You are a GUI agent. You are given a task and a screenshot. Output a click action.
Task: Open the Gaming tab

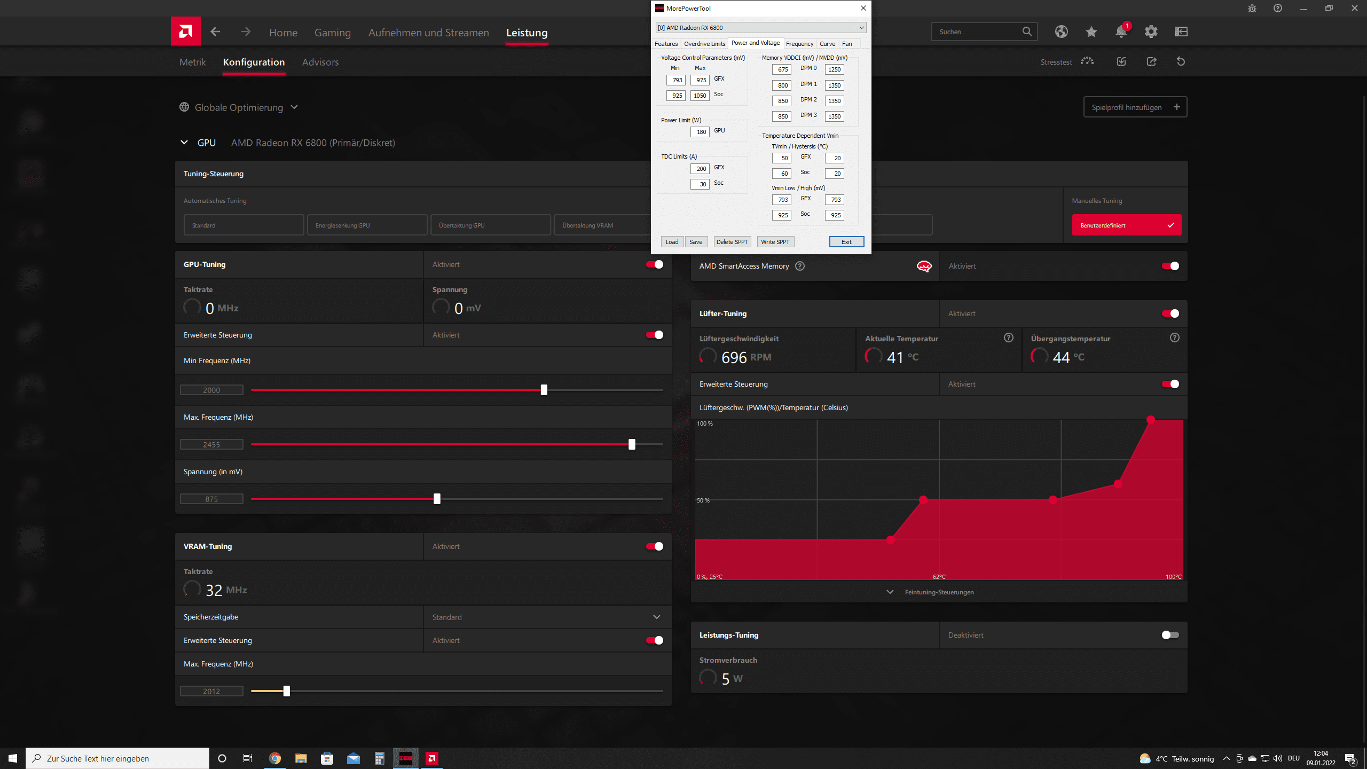(x=333, y=33)
